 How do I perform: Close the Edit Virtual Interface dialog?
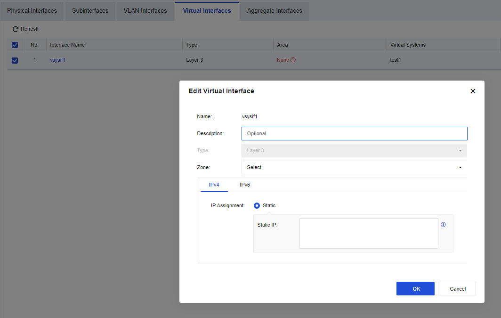click(473, 91)
